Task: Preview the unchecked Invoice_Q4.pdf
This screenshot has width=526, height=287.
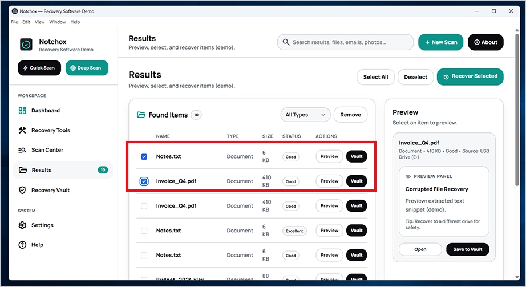Action: (x=329, y=206)
